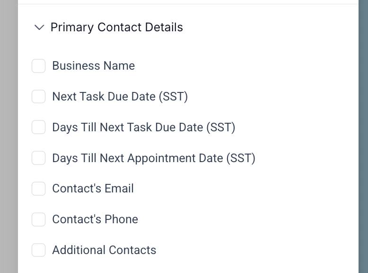Click the Primary Contact Details section title
368x273 pixels.
point(116,27)
